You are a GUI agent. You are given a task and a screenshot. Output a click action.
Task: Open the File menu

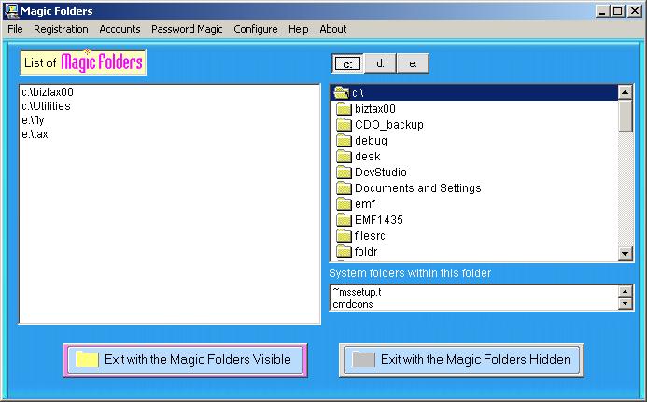(15, 29)
